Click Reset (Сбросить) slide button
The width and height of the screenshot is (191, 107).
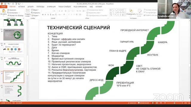[x=36, y=12]
